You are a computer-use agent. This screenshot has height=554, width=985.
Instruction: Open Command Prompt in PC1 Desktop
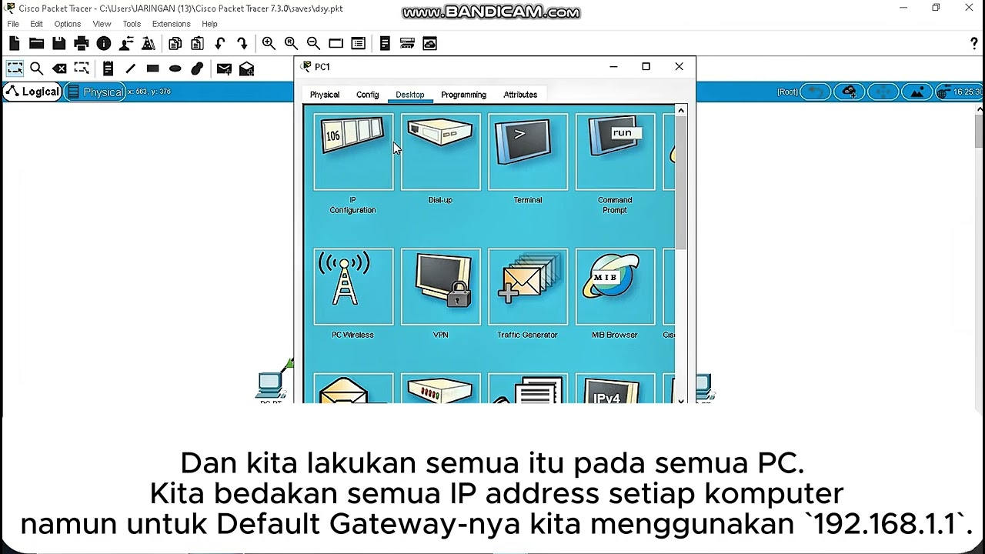616,152
